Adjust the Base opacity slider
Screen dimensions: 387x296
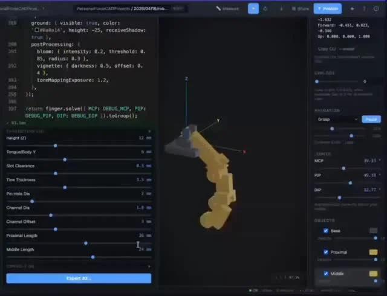point(356,238)
